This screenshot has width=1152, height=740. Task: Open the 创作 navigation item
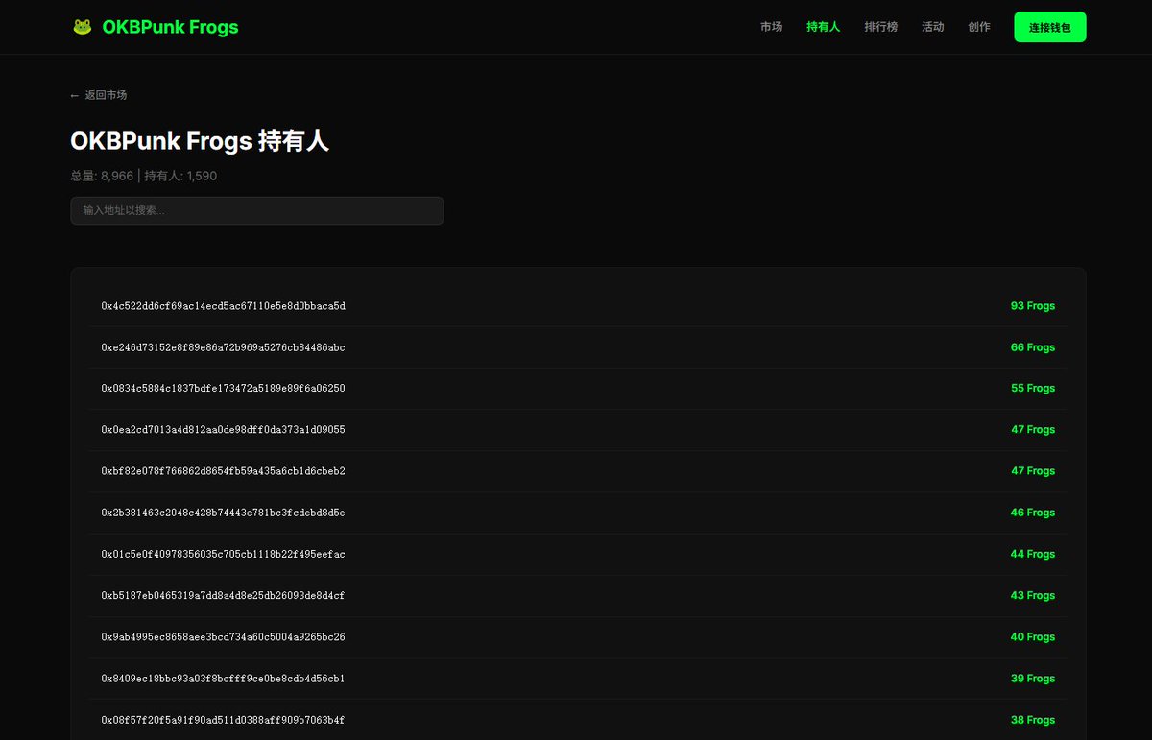click(x=978, y=27)
